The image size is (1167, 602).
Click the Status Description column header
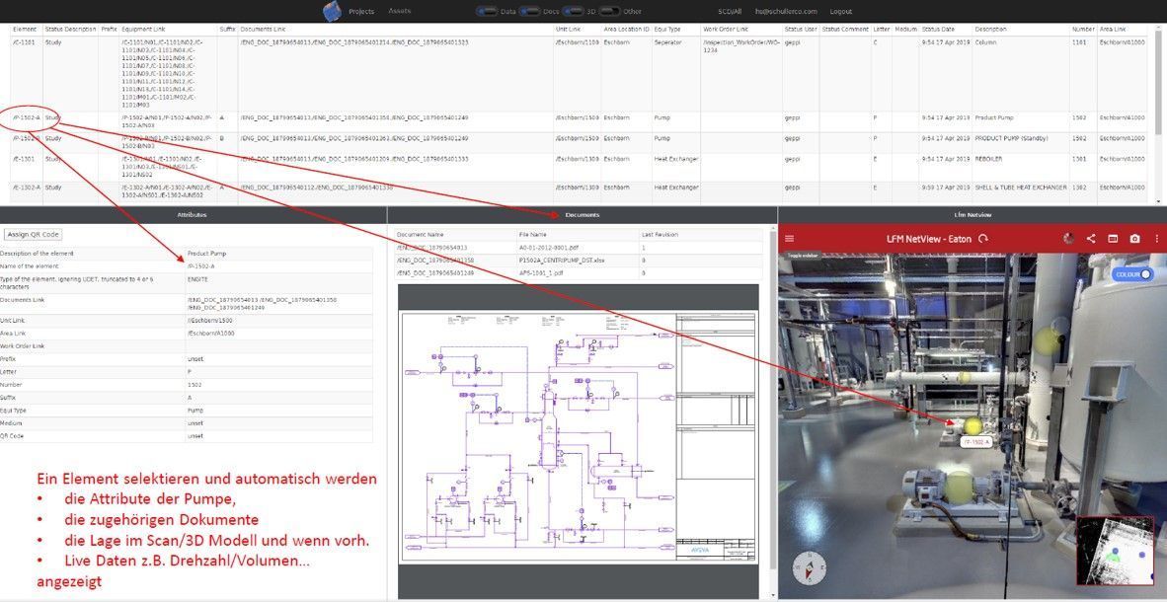[70, 29]
